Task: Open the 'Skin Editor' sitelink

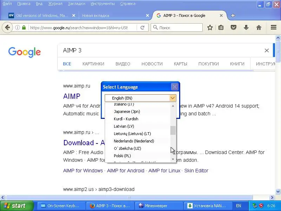Action: coord(196,171)
